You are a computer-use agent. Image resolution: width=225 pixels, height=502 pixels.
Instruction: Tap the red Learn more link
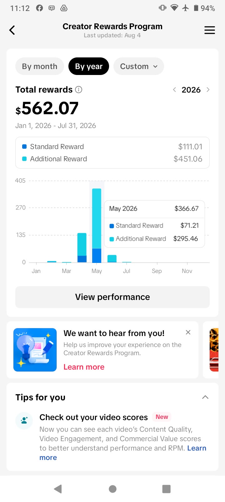pos(84,367)
